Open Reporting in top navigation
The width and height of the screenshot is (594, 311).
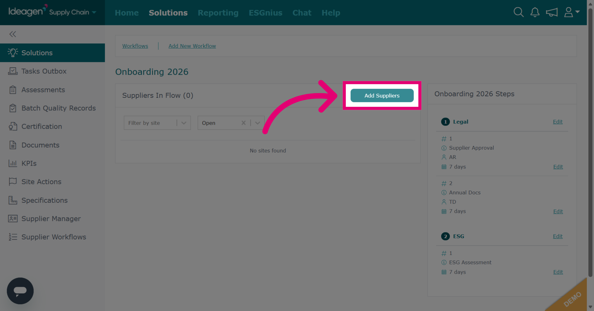click(x=218, y=13)
